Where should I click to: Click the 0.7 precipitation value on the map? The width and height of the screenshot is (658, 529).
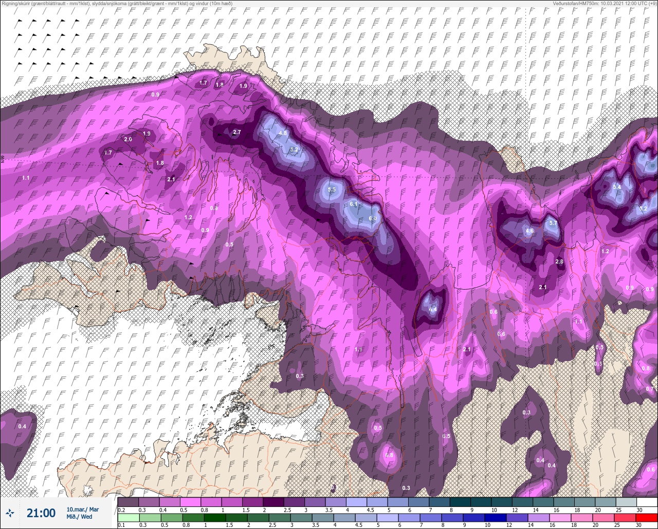click(x=650, y=389)
